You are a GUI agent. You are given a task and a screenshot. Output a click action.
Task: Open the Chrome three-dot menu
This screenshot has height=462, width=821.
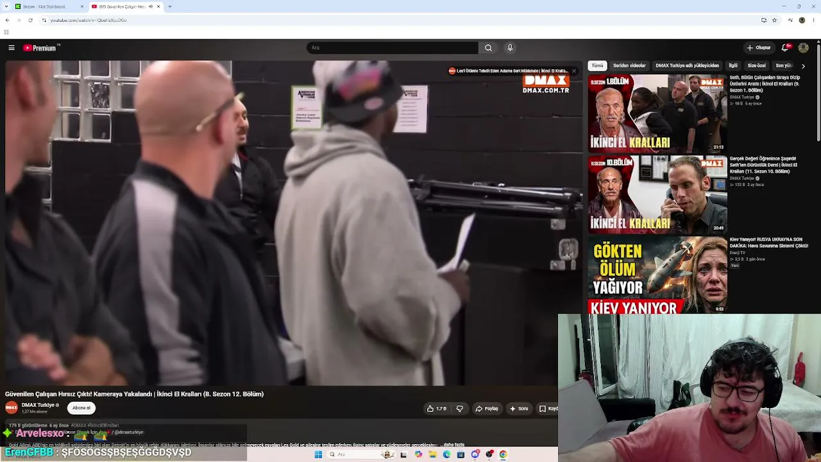tap(813, 20)
